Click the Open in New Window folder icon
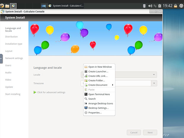The height and width of the screenshot is (138, 184). tap(86, 67)
